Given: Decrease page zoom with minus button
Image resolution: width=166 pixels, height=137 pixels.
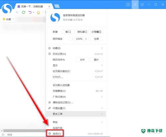Looking at the screenshot, I should click(x=72, y=39).
